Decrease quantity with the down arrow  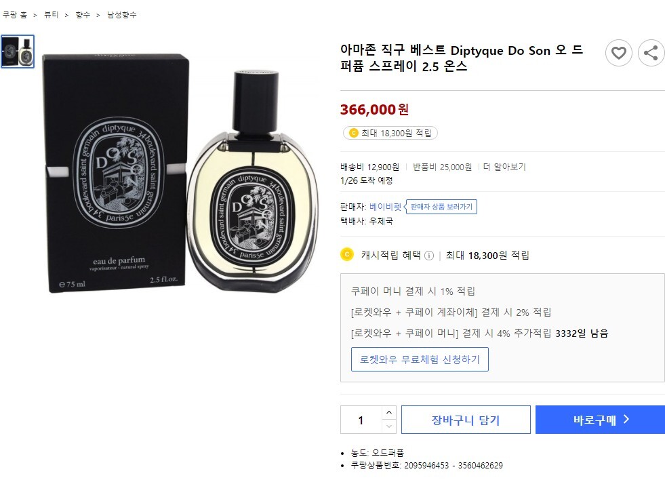point(389,426)
